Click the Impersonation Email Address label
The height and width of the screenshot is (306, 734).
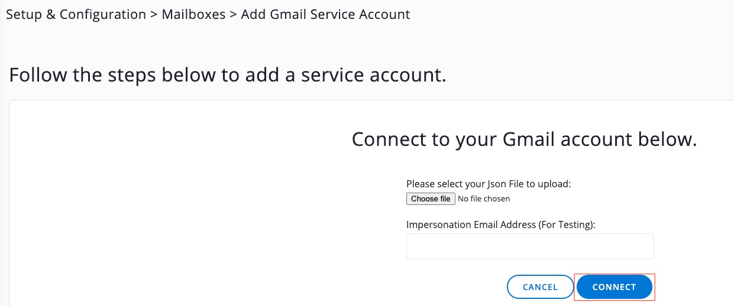(x=500, y=224)
